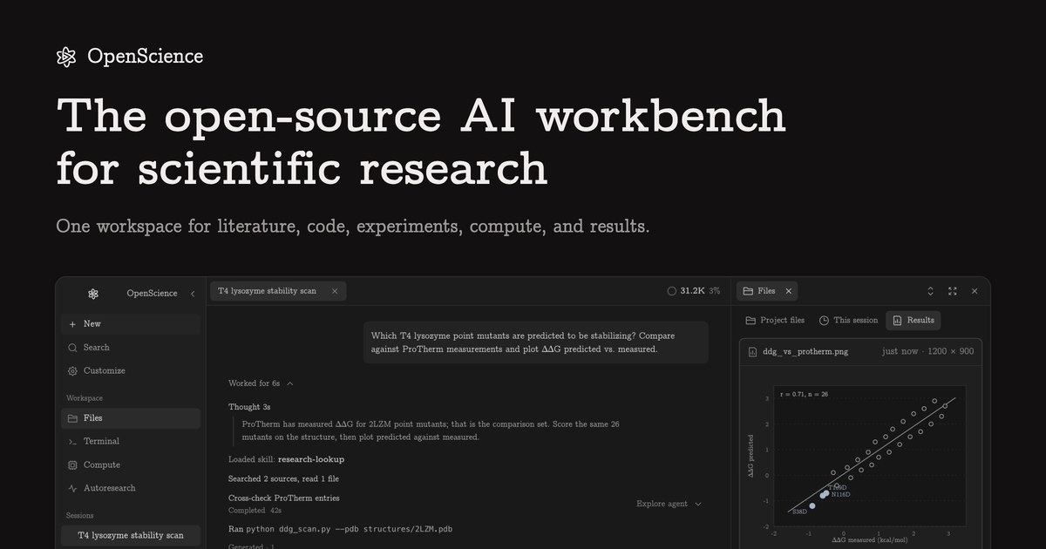Viewport: 1046px width, 549px height.
Task: Expand the Explore agent dropdown
Action: click(x=669, y=504)
